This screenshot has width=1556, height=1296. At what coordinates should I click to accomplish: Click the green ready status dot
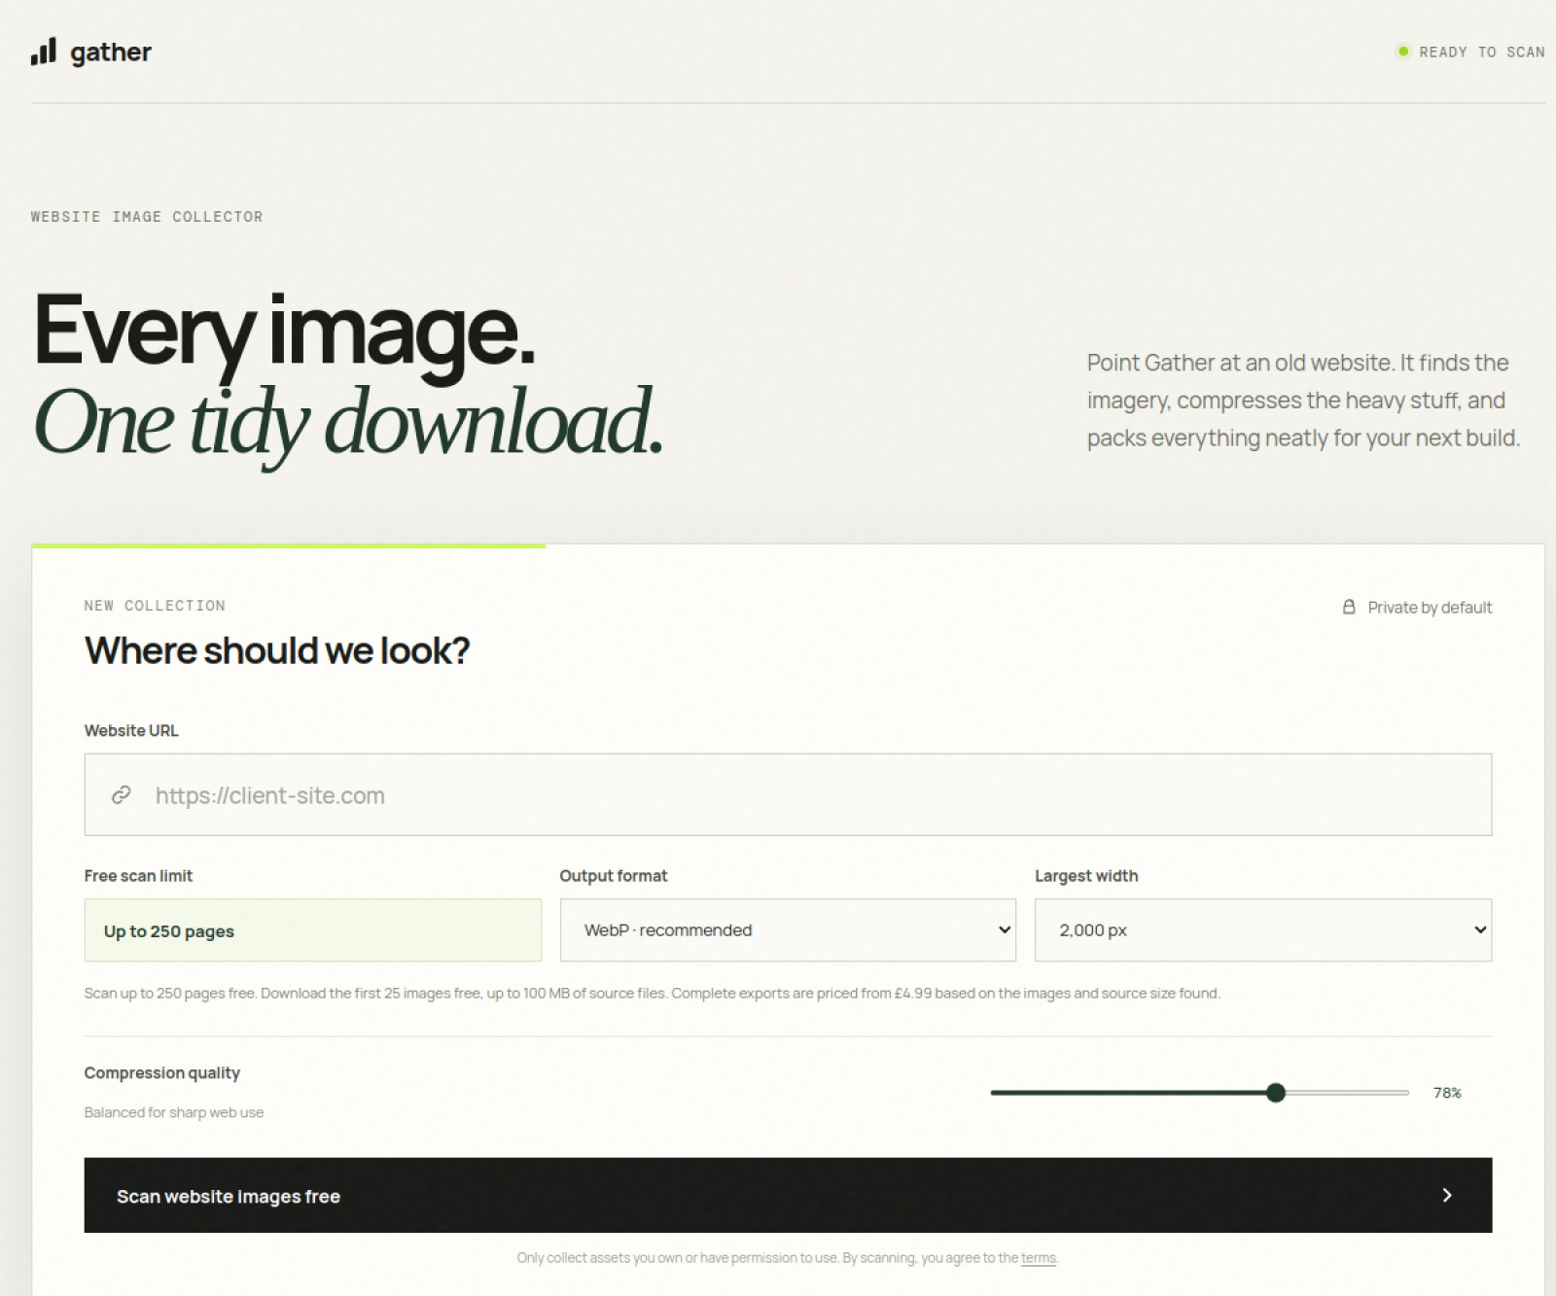tap(1403, 52)
